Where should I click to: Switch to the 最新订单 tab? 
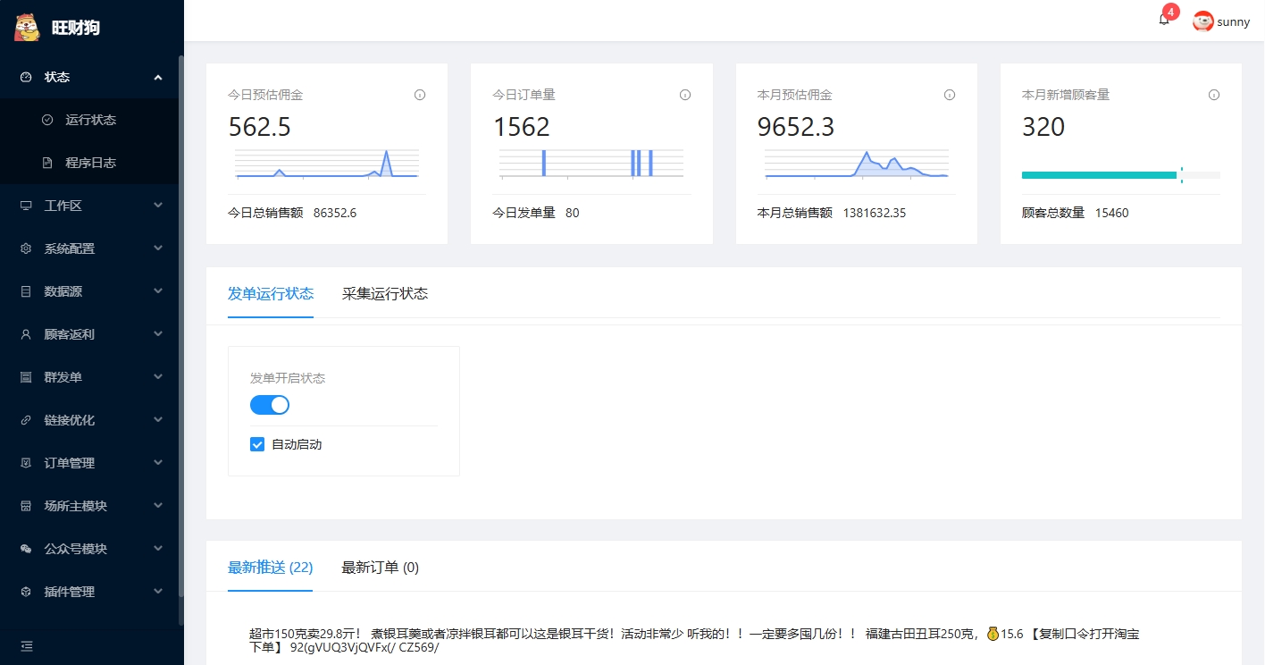(x=380, y=567)
